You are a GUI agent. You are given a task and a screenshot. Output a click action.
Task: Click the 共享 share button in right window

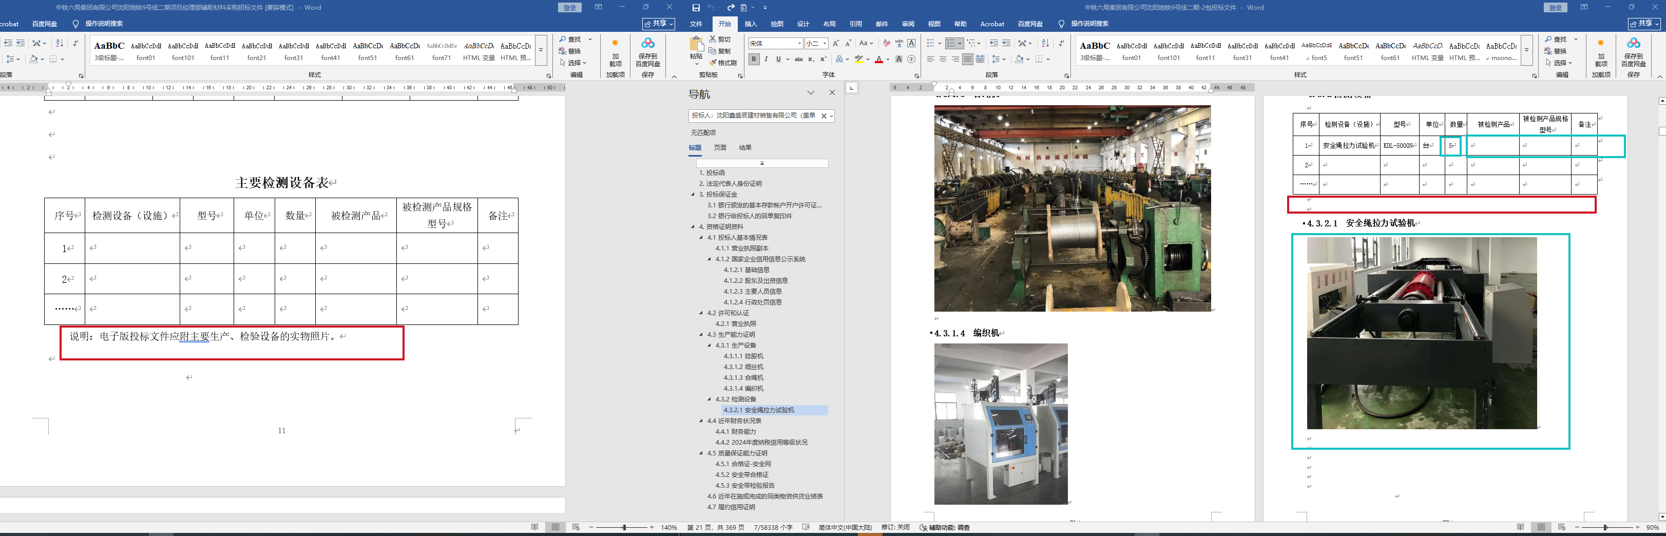[1643, 24]
